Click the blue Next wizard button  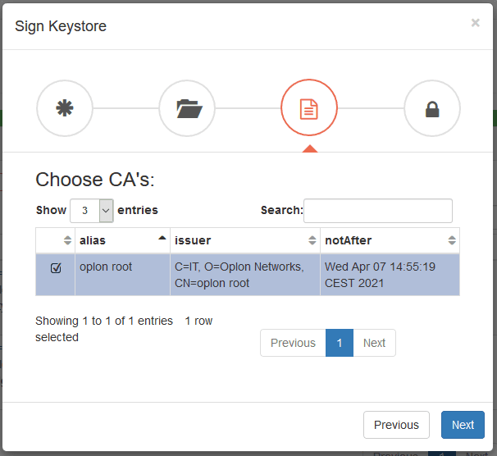(463, 425)
